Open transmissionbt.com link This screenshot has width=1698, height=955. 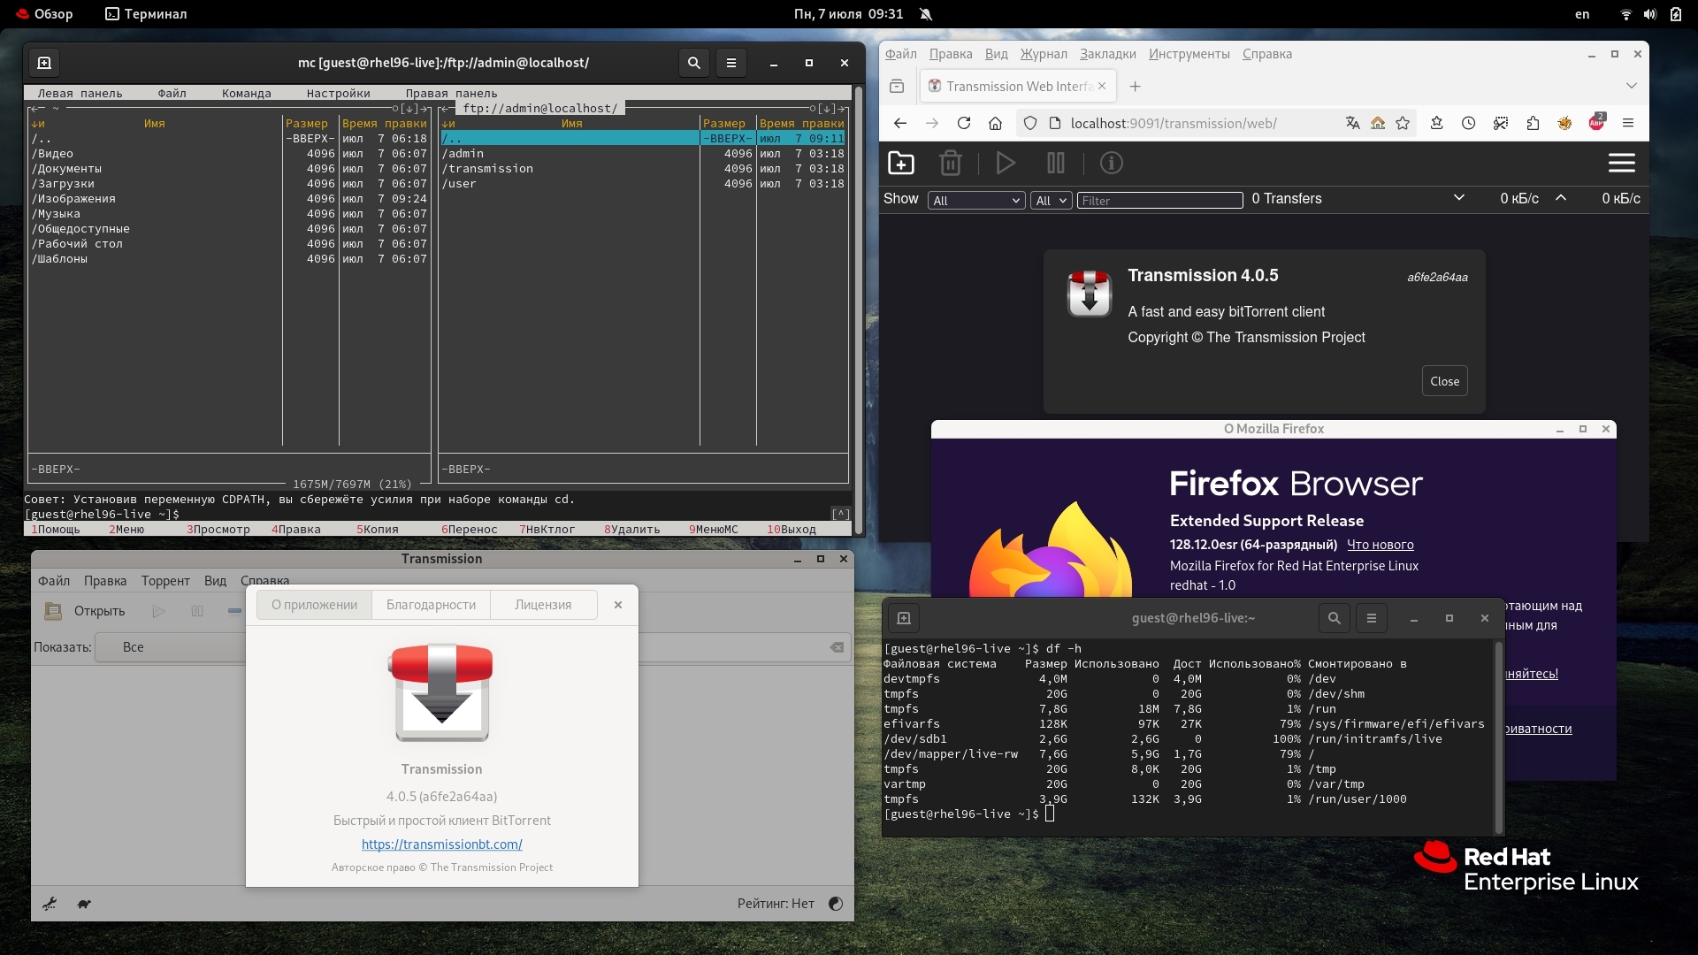click(x=441, y=844)
